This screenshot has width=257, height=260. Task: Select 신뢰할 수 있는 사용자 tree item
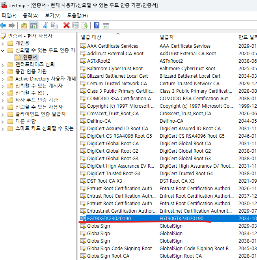point(39,107)
